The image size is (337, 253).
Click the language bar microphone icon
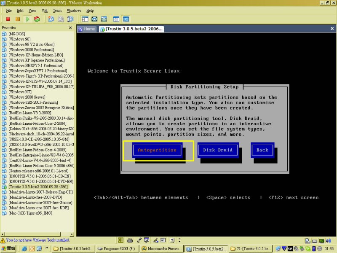139,240
